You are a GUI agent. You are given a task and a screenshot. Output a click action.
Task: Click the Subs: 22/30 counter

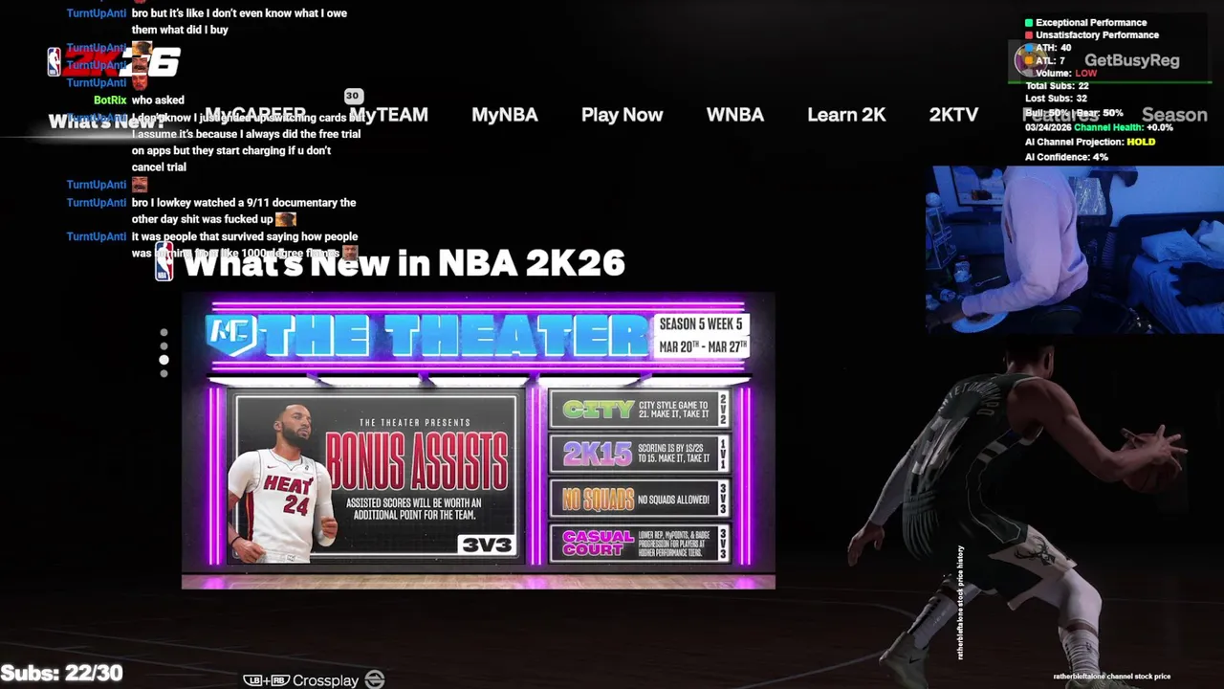[x=61, y=673]
